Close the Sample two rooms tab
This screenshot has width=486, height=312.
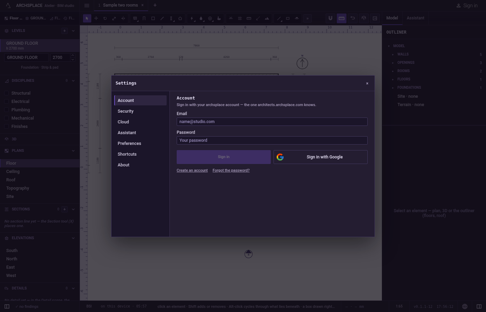pyautogui.click(x=142, y=5)
